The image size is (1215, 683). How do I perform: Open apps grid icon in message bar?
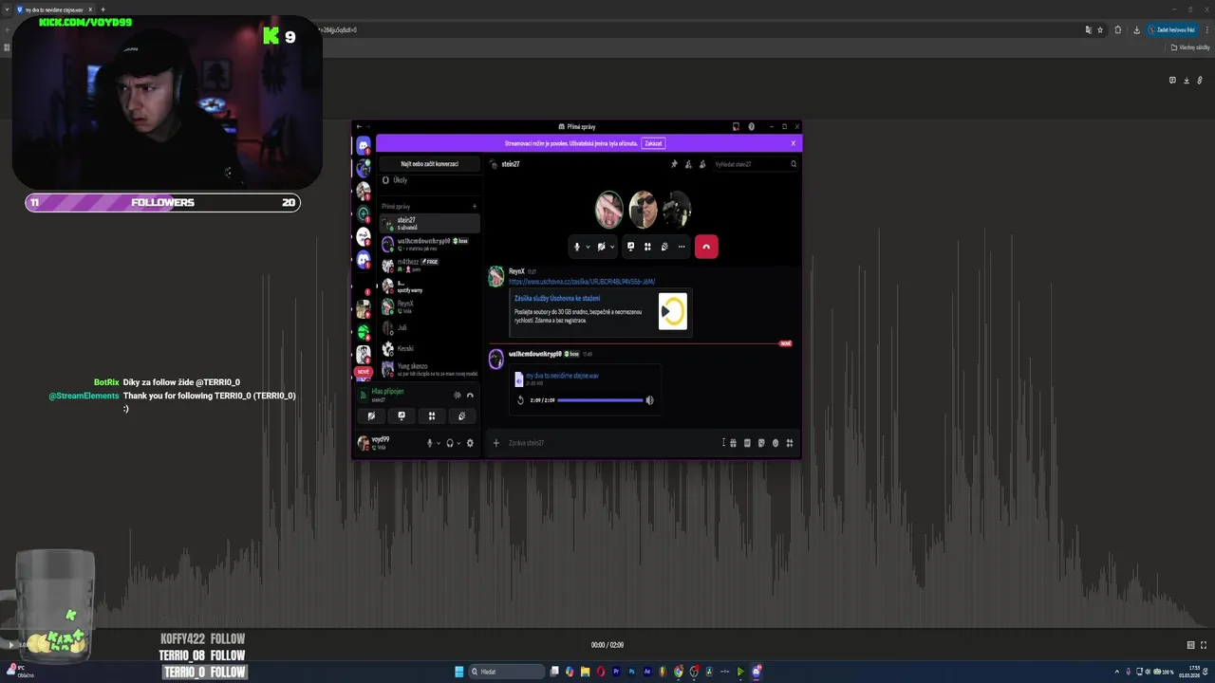(x=790, y=443)
